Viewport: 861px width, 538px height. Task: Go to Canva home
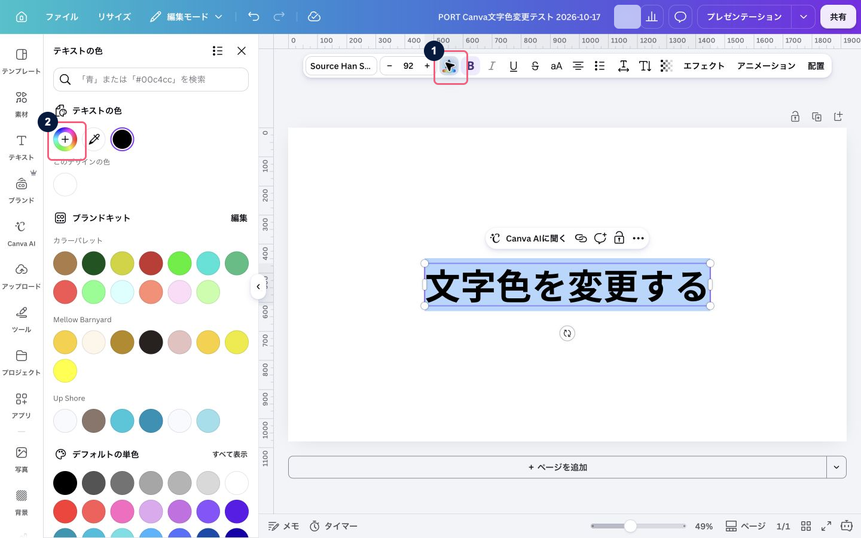coord(22,17)
